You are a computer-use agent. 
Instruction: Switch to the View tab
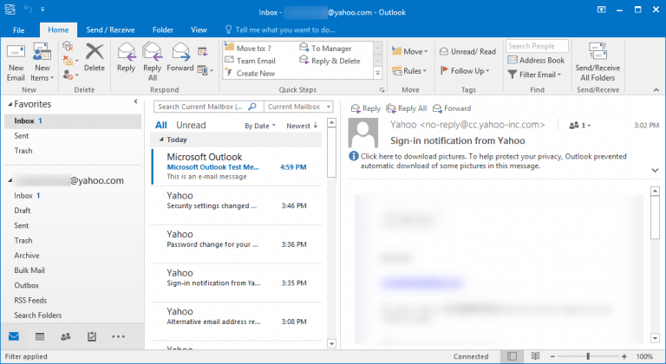pyautogui.click(x=199, y=29)
